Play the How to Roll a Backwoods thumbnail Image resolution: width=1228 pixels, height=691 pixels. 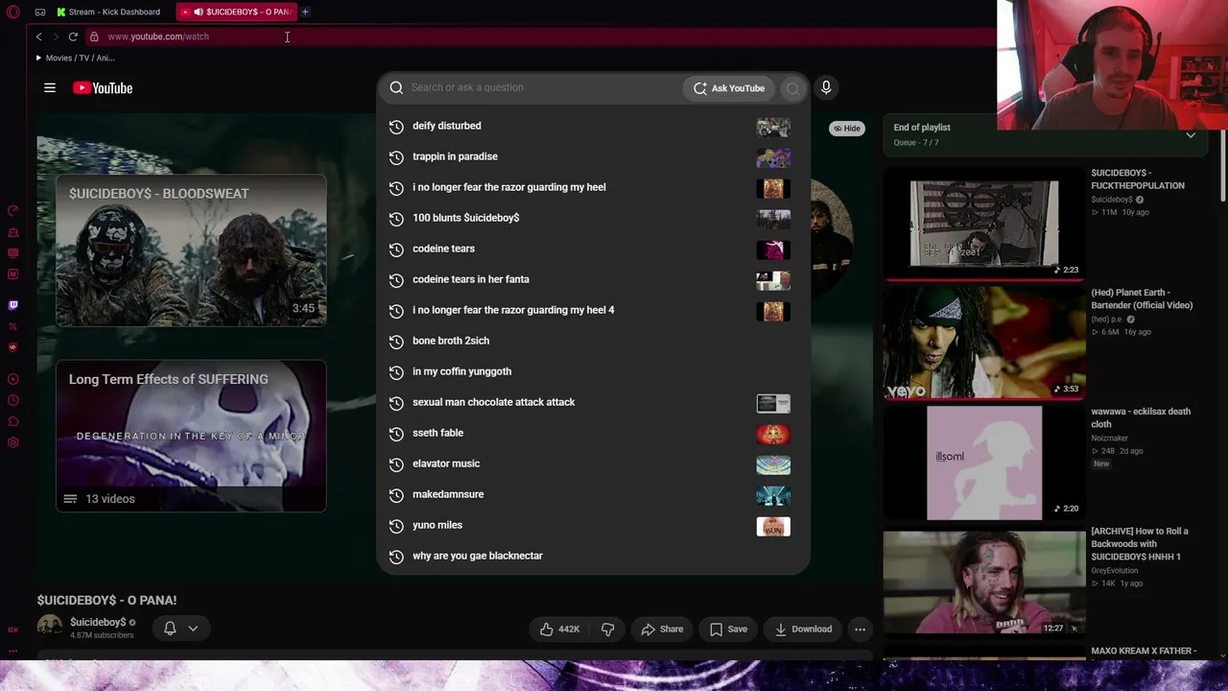[984, 582]
